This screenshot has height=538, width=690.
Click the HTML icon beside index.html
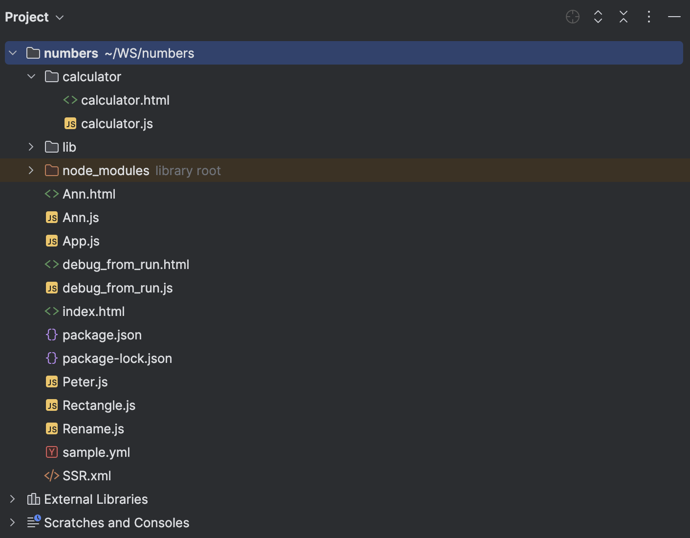[51, 311]
